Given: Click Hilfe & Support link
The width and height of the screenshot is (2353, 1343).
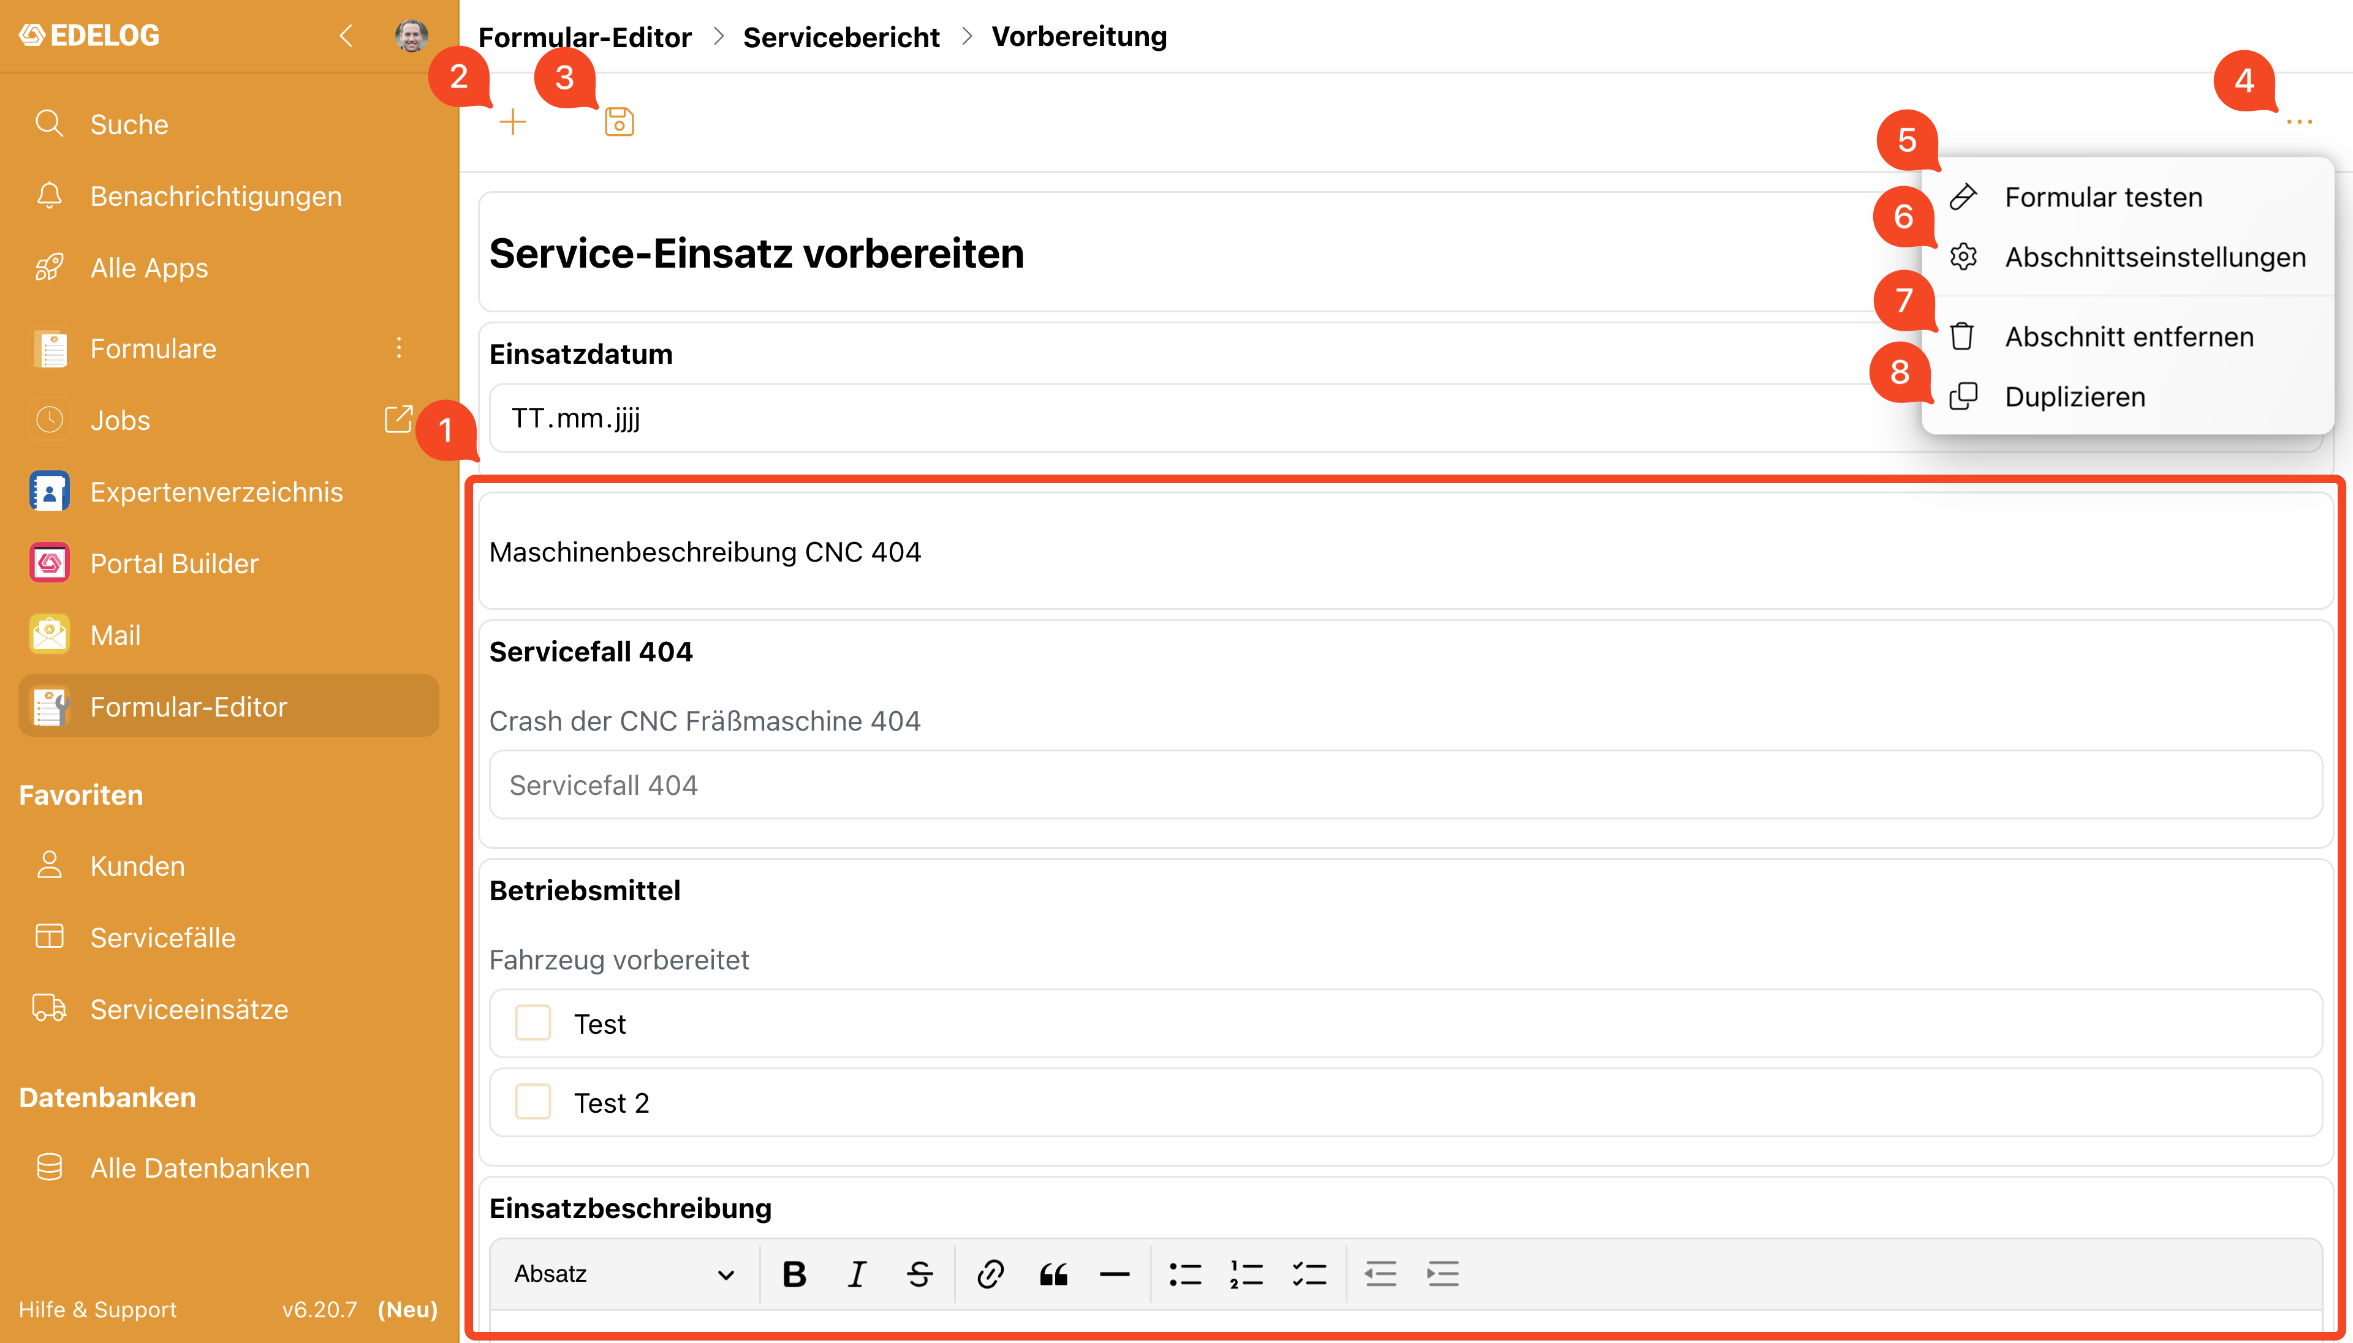Looking at the screenshot, I should pyautogui.click(x=98, y=1309).
